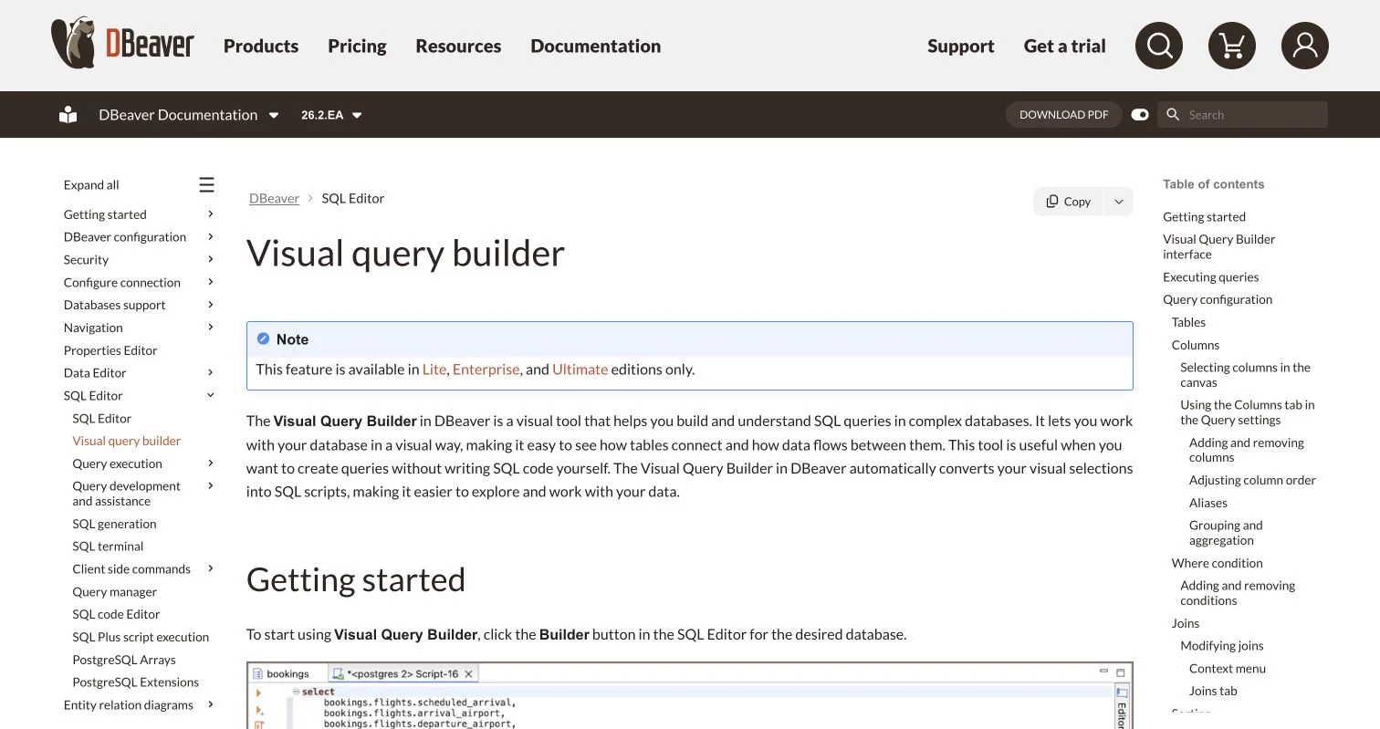The width and height of the screenshot is (1380, 729).
Task: Open the Products menu
Action: (261, 46)
